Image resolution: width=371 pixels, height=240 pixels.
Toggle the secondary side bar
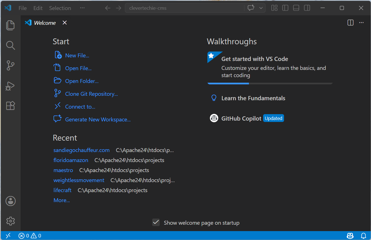point(307,8)
